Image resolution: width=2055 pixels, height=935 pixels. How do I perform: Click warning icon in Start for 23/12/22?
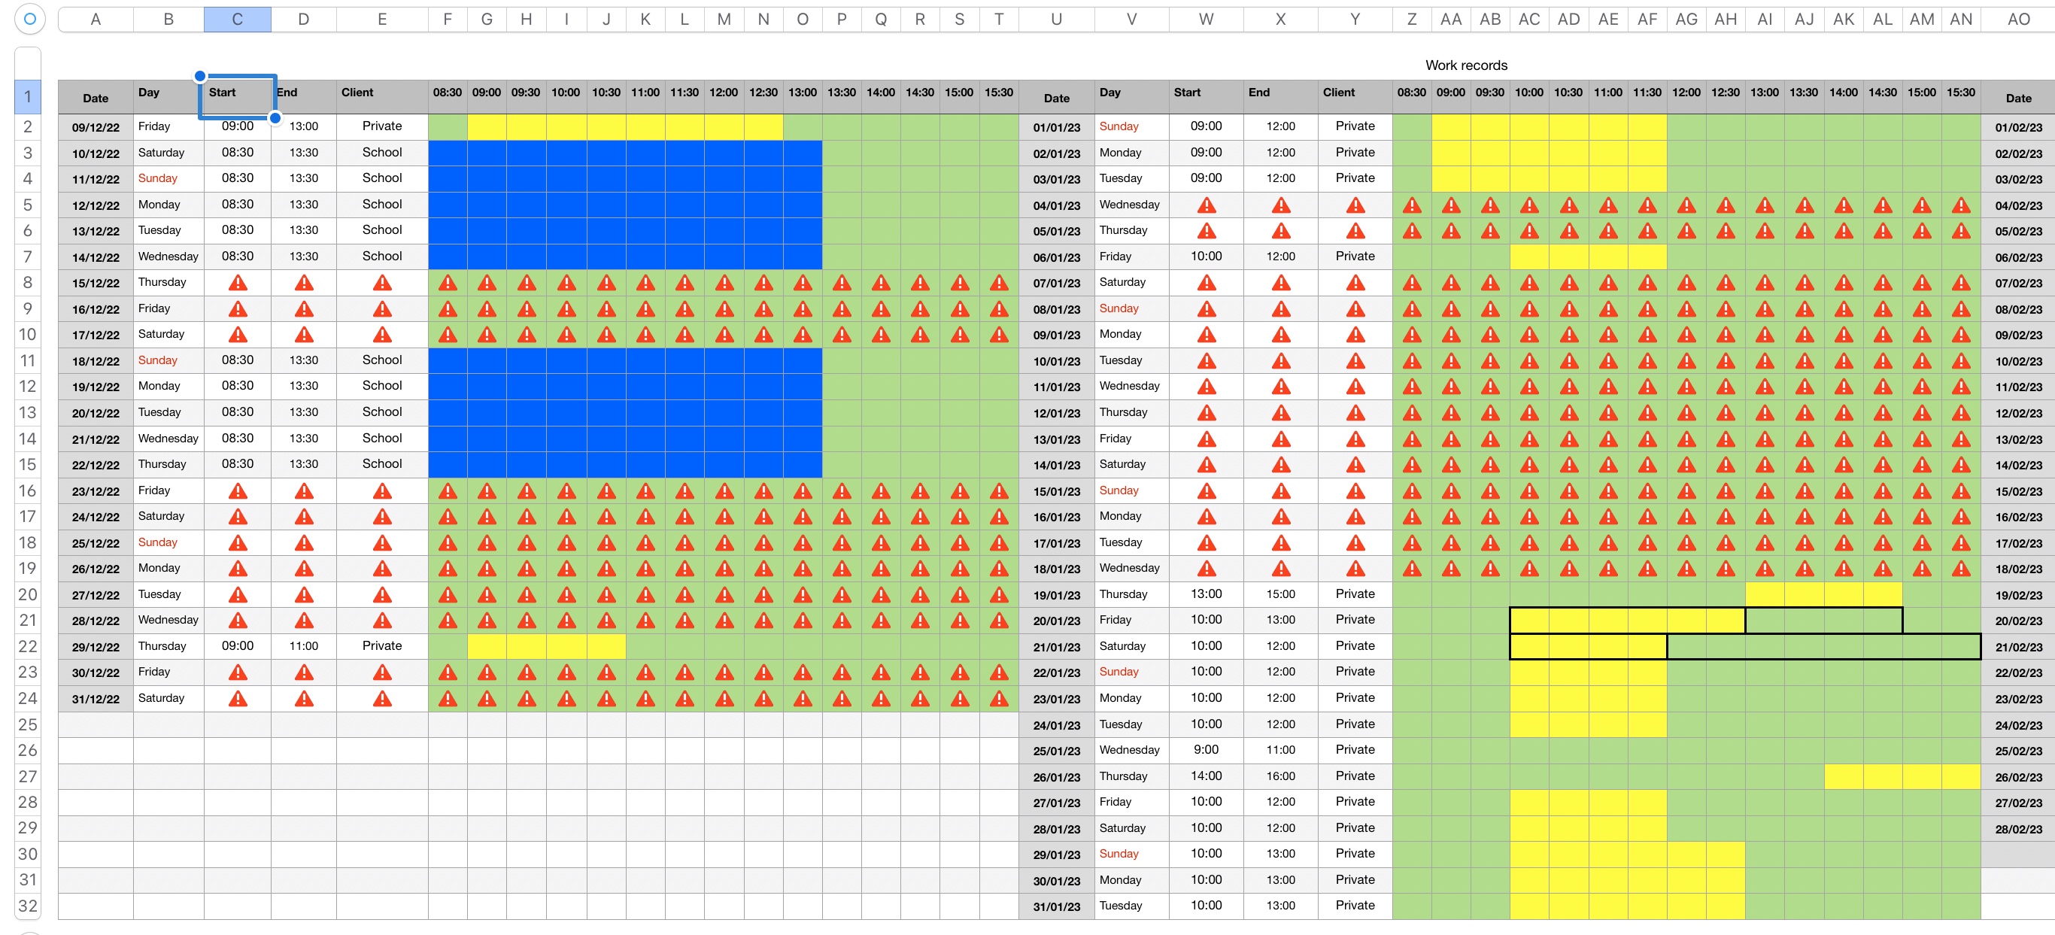pos(238,491)
